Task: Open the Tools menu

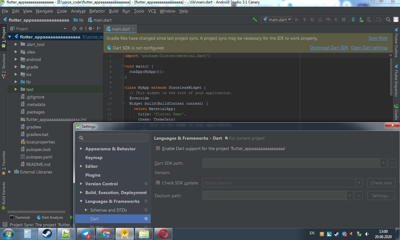Action: (x=139, y=11)
